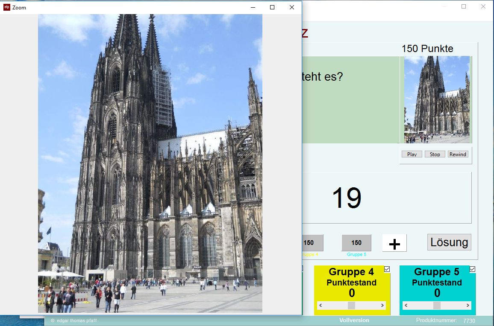Open the cathedral thumbnail under 150 Punkte
This screenshot has width=494, height=326.
(436, 99)
